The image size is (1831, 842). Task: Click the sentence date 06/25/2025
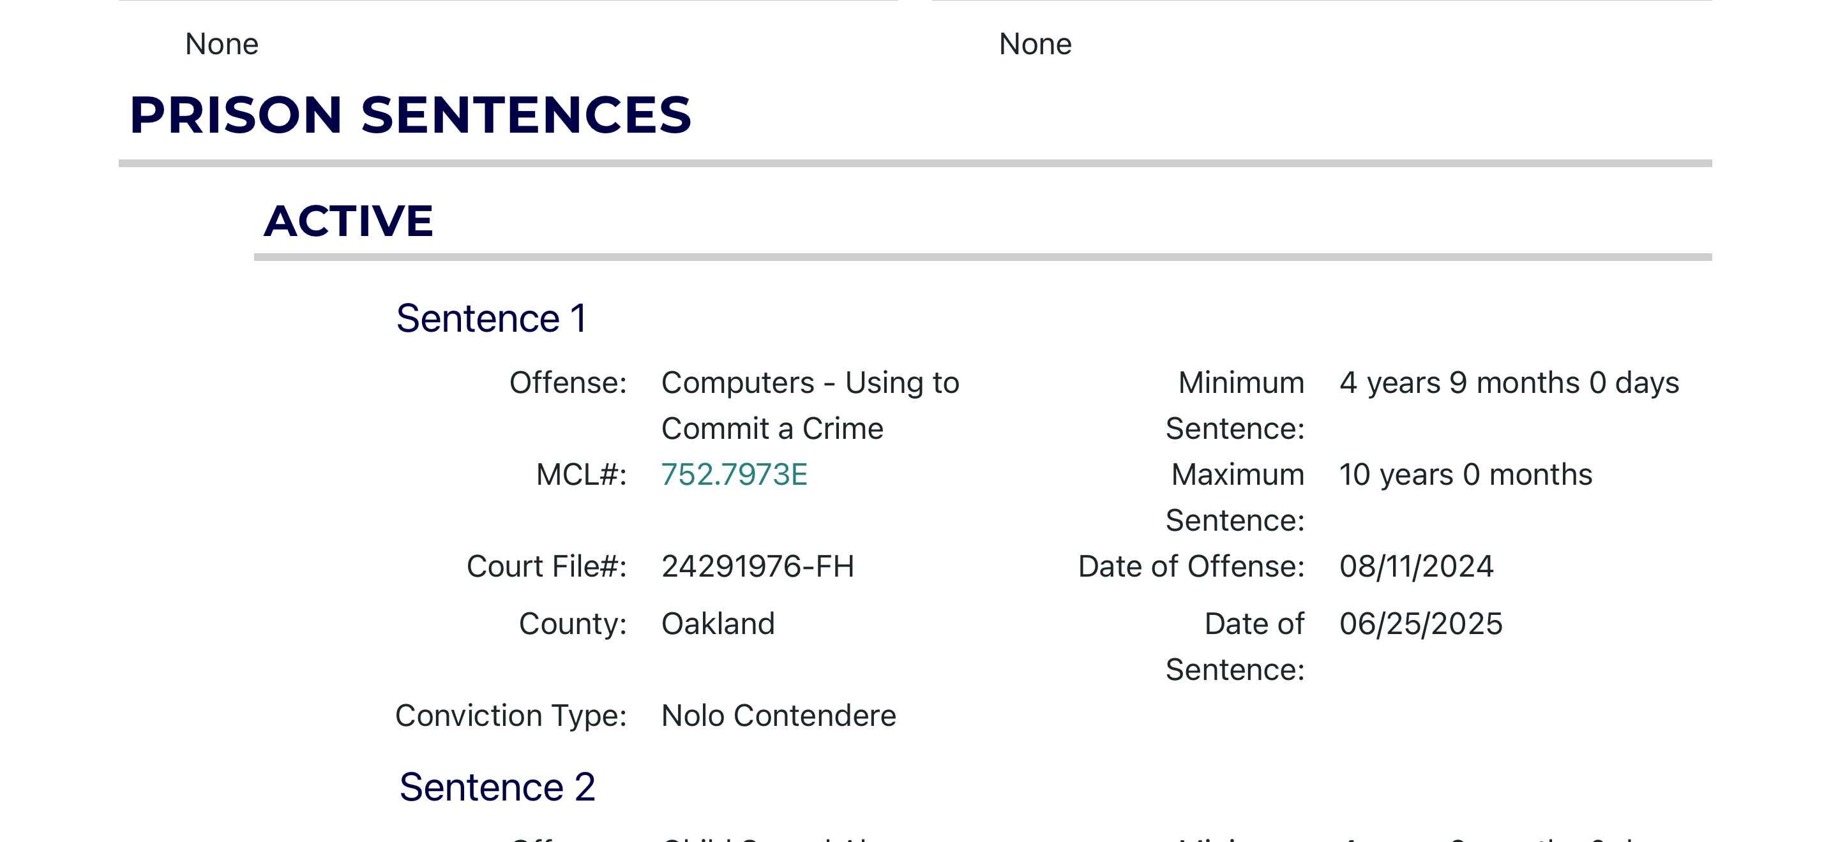[1420, 623]
